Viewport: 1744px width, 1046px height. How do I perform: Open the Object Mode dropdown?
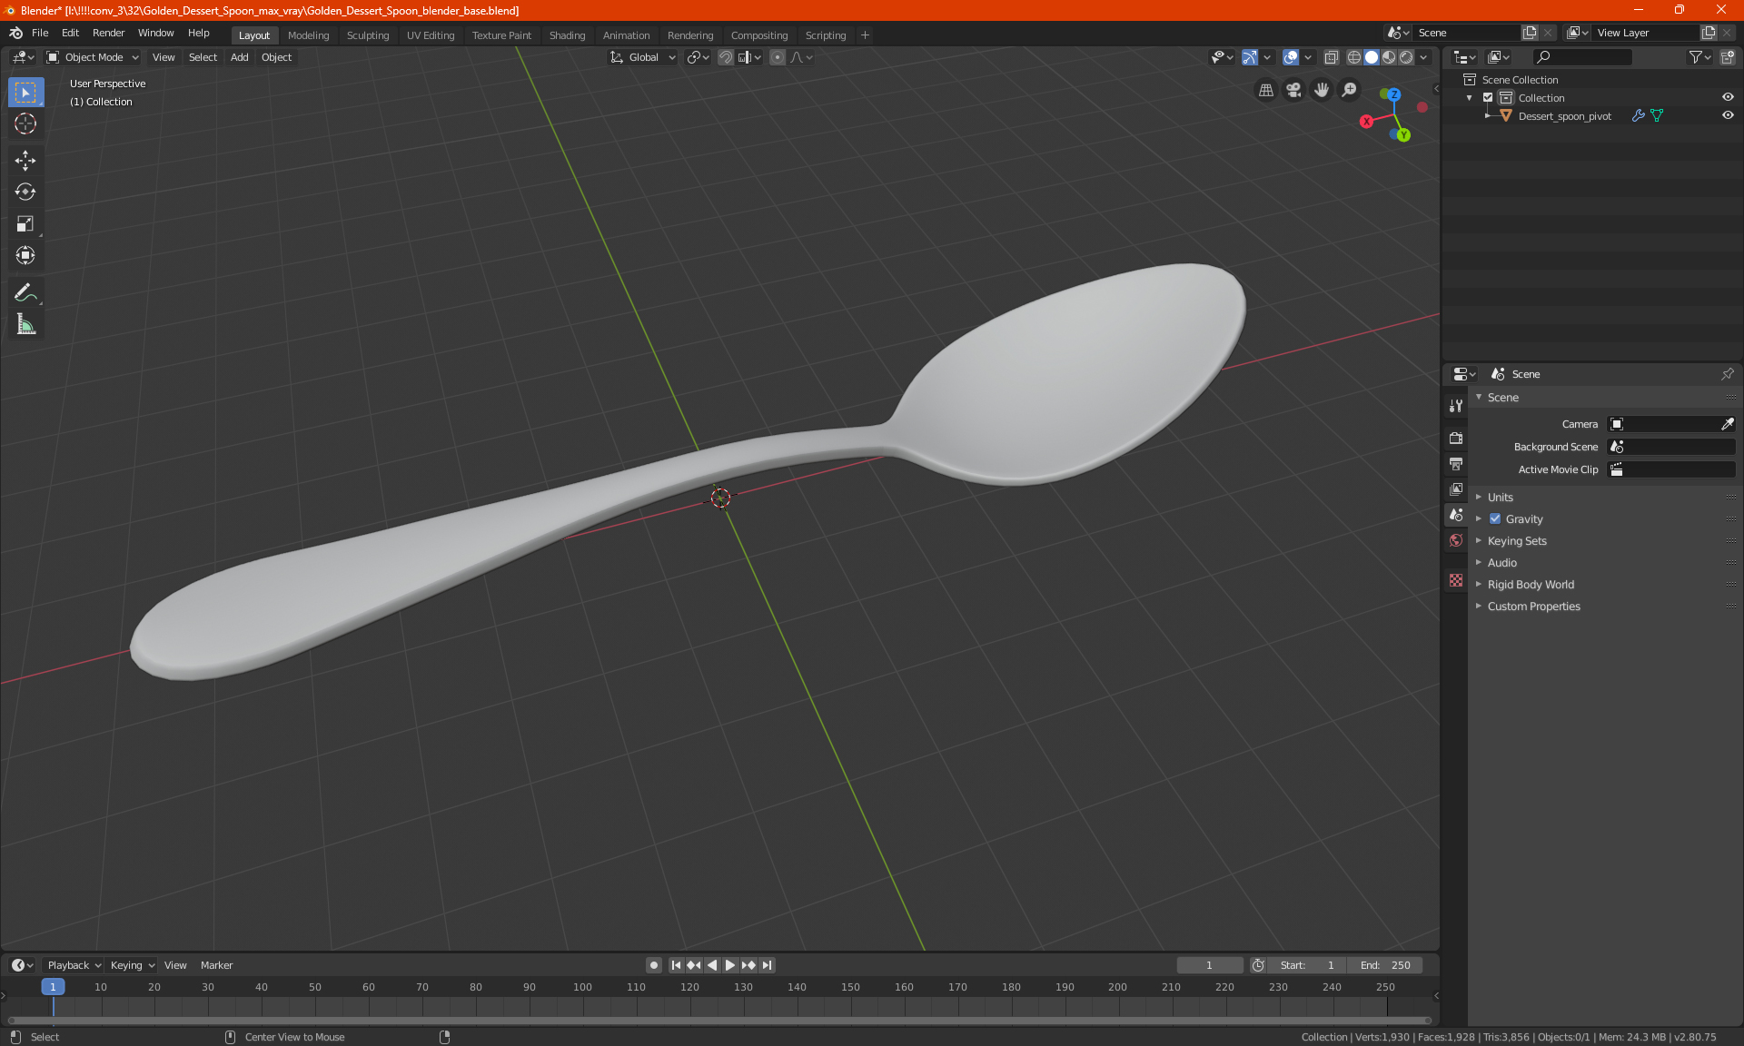93,57
